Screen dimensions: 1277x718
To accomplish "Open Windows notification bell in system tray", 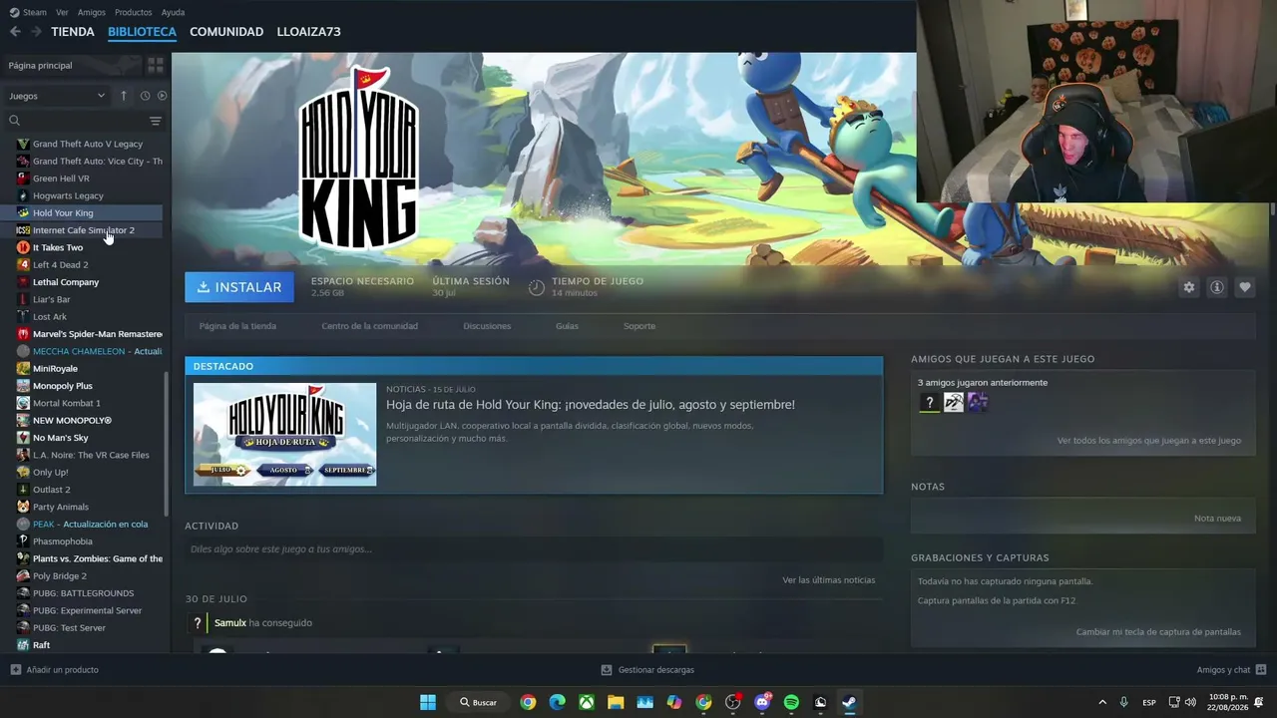I will (1259, 702).
